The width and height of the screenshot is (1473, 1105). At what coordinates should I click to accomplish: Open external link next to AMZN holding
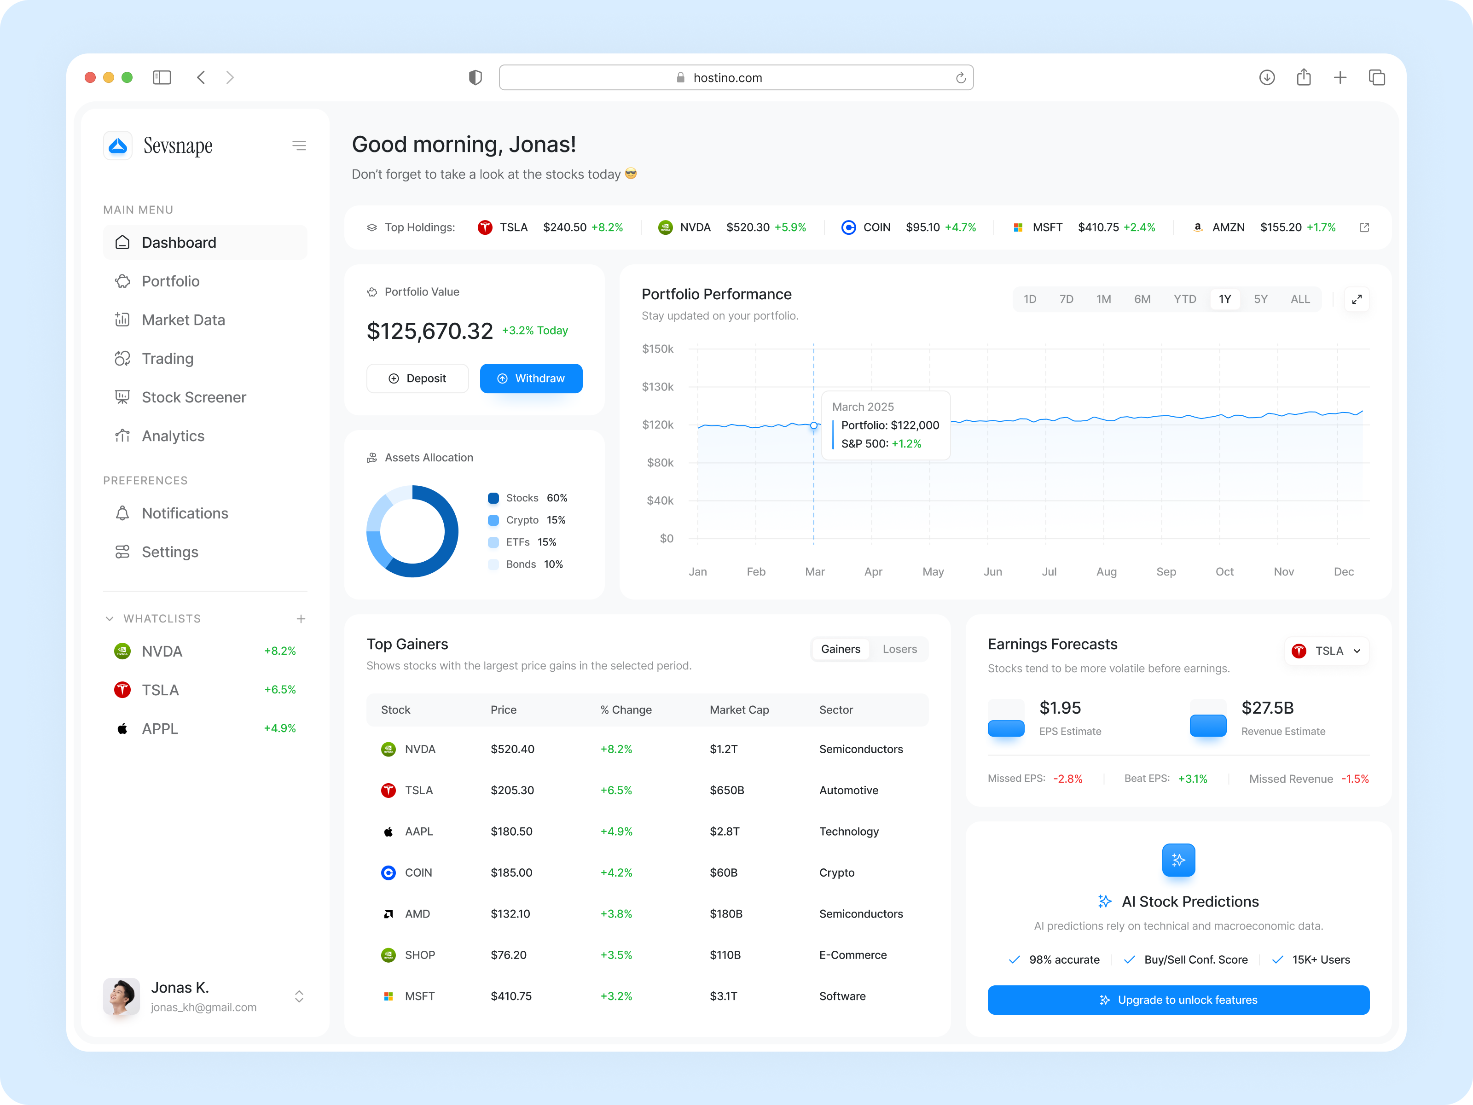(x=1364, y=227)
